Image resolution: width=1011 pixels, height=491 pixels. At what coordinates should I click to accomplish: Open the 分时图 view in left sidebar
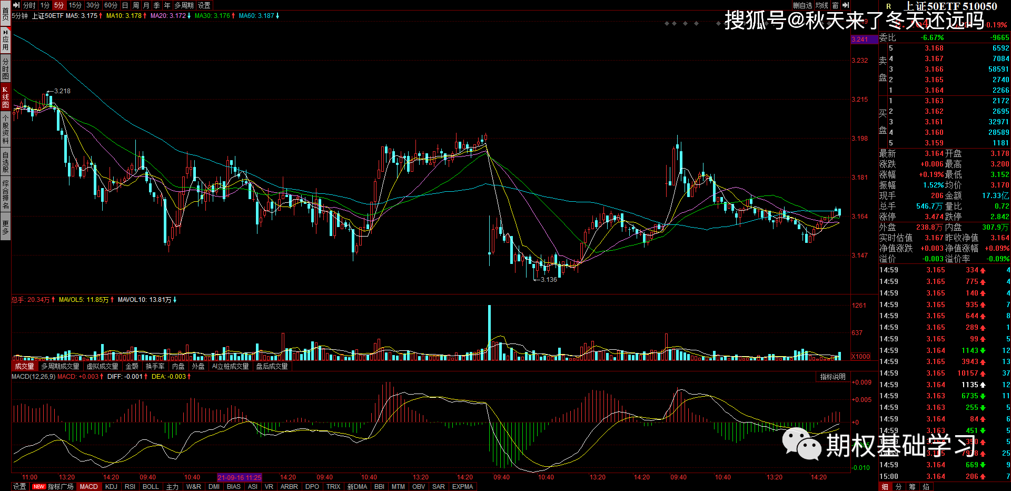coord(5,68)
